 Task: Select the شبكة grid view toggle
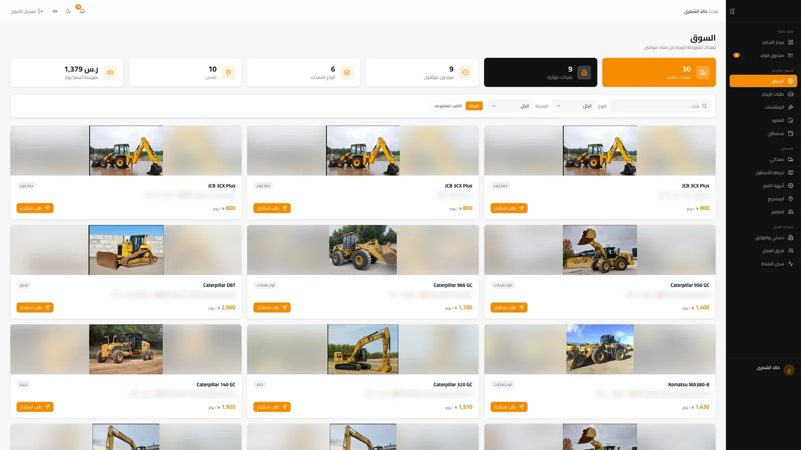(x=474, y=106)
